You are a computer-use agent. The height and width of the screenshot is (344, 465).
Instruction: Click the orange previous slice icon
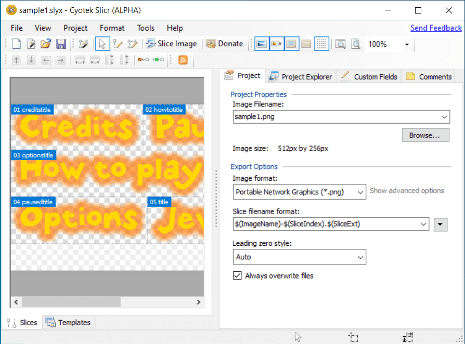(x=143, y=60)
